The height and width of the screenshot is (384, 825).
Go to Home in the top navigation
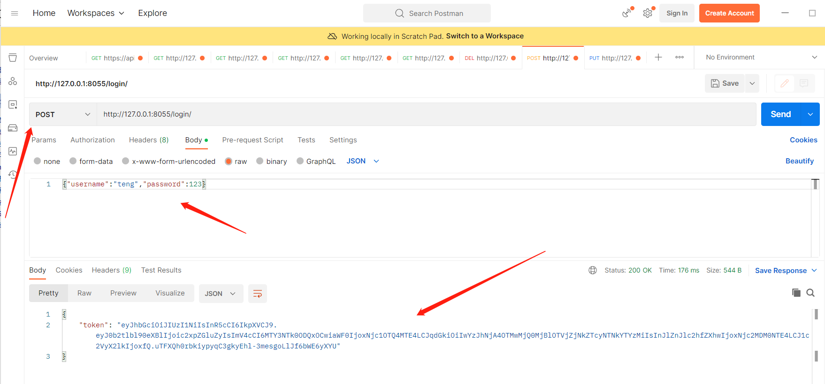pyautogui.click(x=44, y=13)
